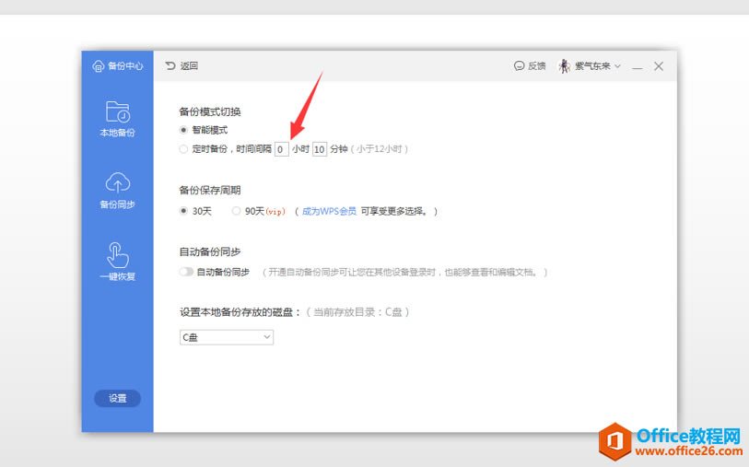The image size is (749, 467).
Task: Select the 一键恢复 hand icon
Action: 118,255
